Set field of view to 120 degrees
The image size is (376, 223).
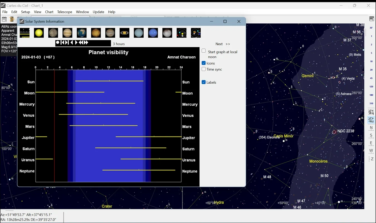(x=371, y=86)
